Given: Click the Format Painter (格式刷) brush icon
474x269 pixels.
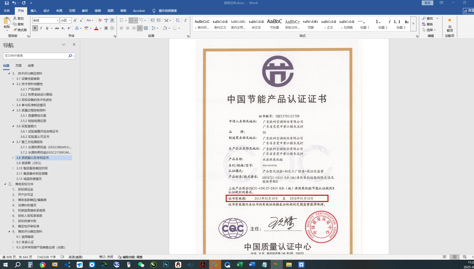Looking at the screenshot, I should (x=15, y=30).
